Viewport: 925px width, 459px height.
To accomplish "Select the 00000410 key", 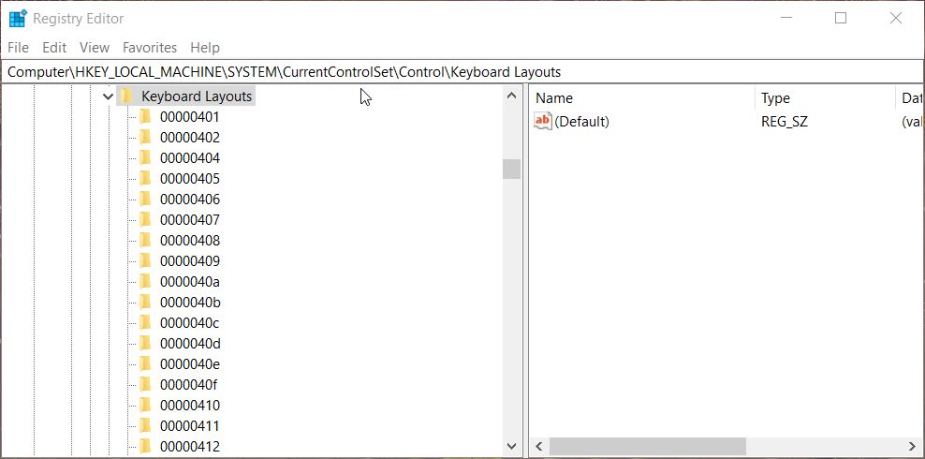I will point(189,406).
